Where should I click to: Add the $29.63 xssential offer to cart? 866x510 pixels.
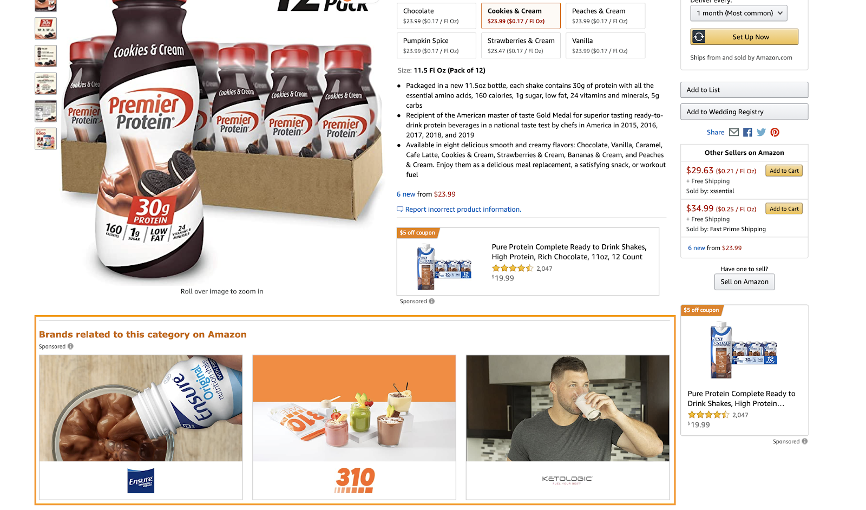coord(784,171)
